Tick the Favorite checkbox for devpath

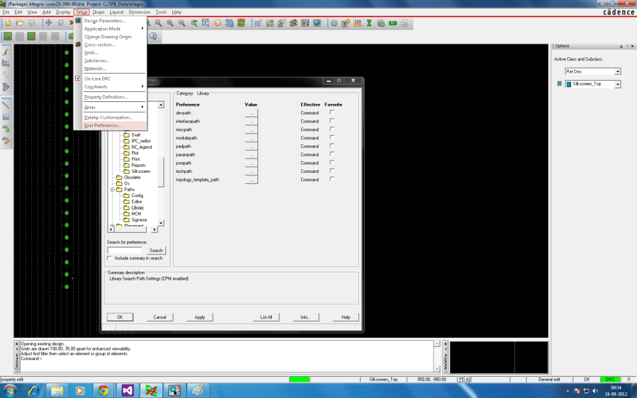tap(332, 113)
